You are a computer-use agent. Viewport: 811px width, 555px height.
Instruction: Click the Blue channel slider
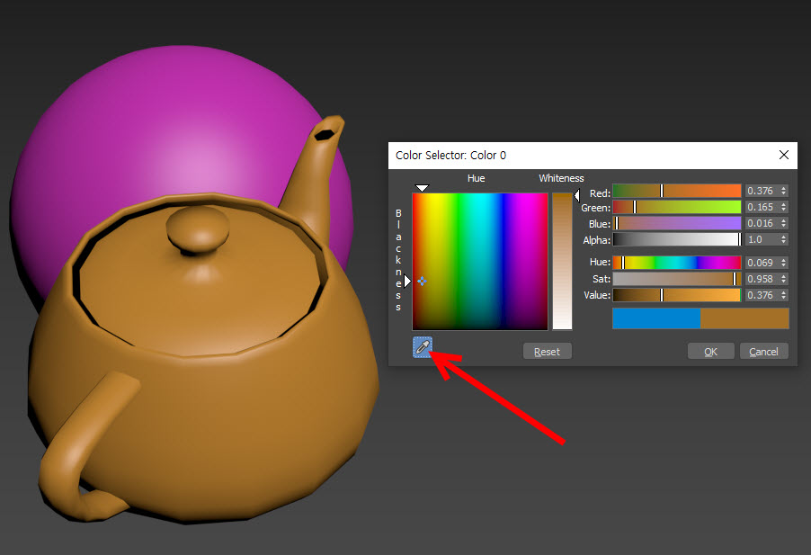coord(676,223)
